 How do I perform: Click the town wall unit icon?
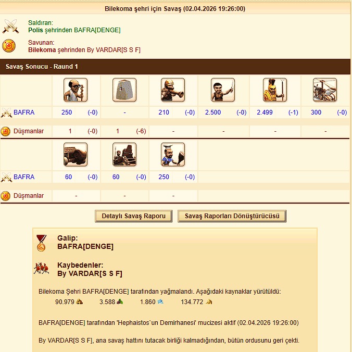(124, 90)
